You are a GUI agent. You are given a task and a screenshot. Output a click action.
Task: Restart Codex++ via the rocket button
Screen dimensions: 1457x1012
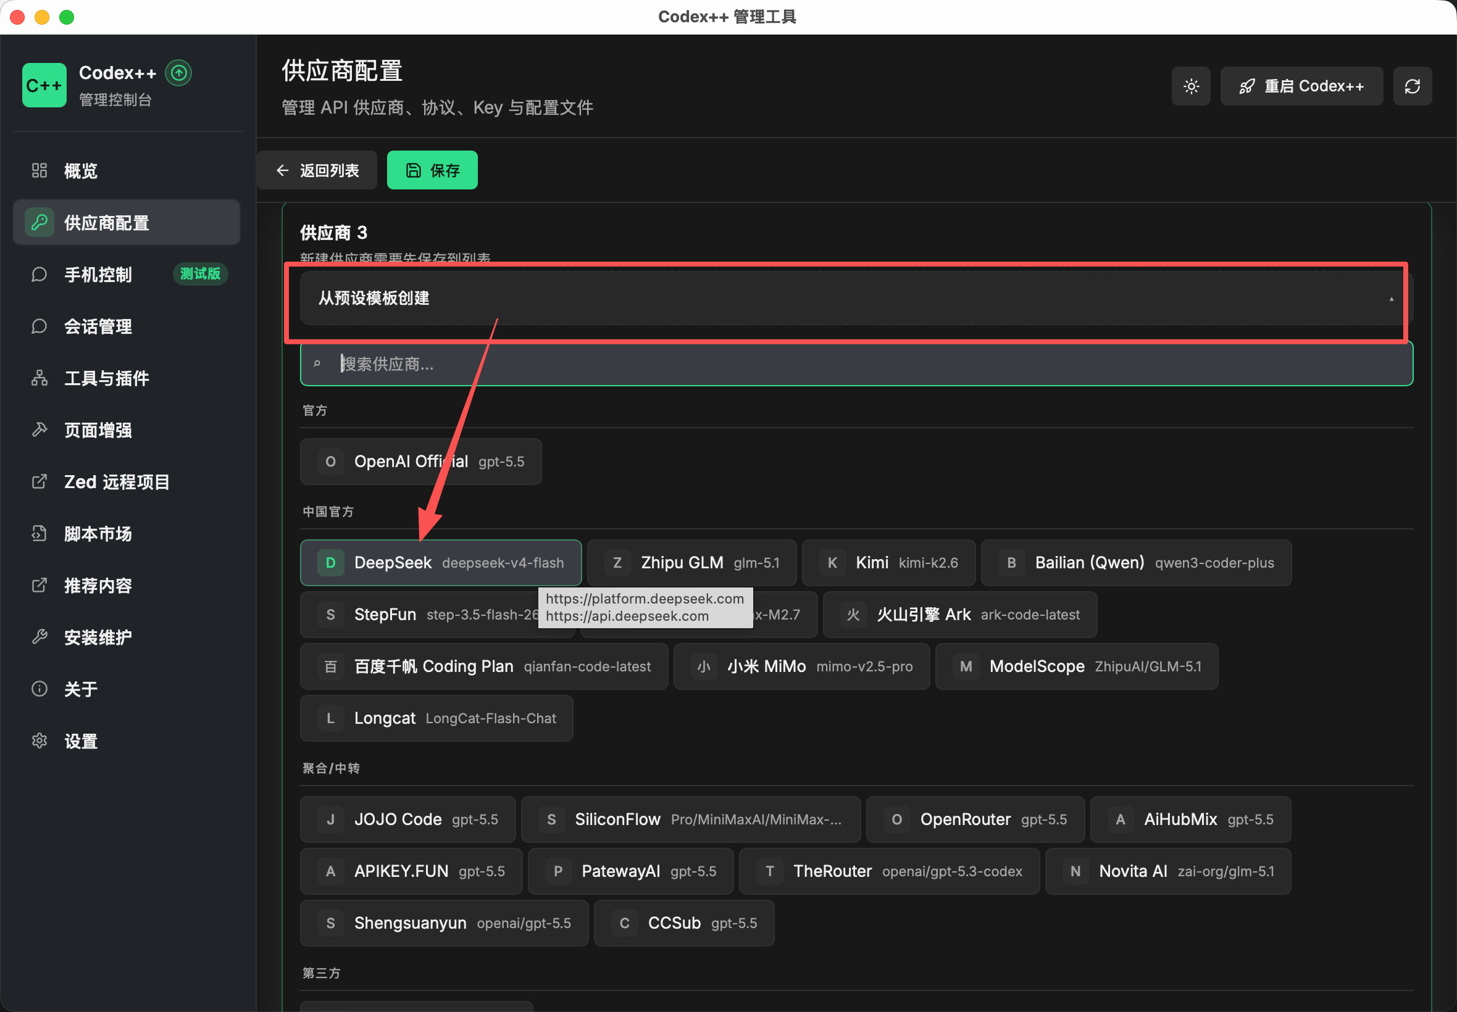1301,86
